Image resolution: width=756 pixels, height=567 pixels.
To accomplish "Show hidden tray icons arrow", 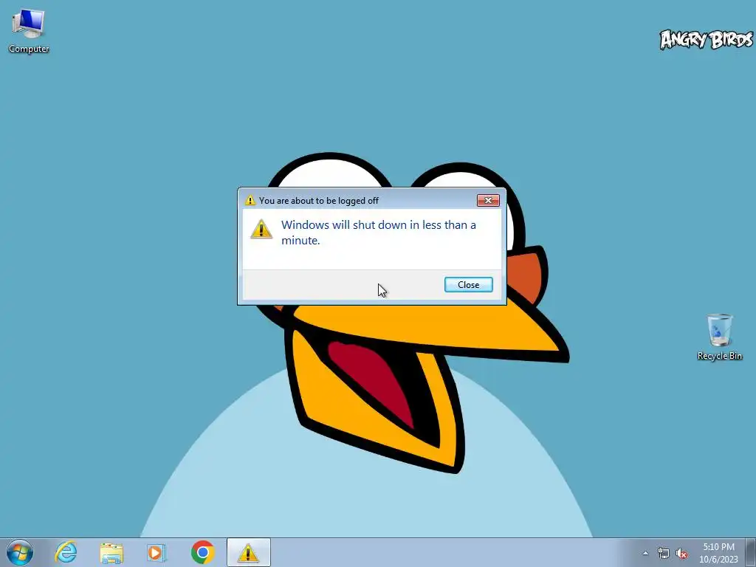I will tap(645, 553).
